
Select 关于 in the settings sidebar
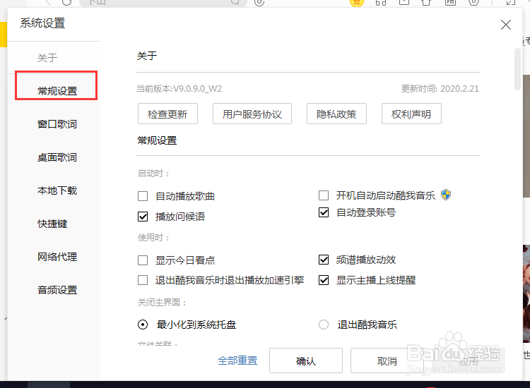click(47, 58)
